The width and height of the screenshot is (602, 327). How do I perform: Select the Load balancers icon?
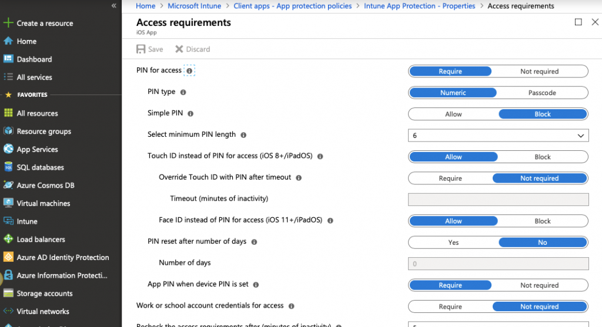tap(8, 239)
